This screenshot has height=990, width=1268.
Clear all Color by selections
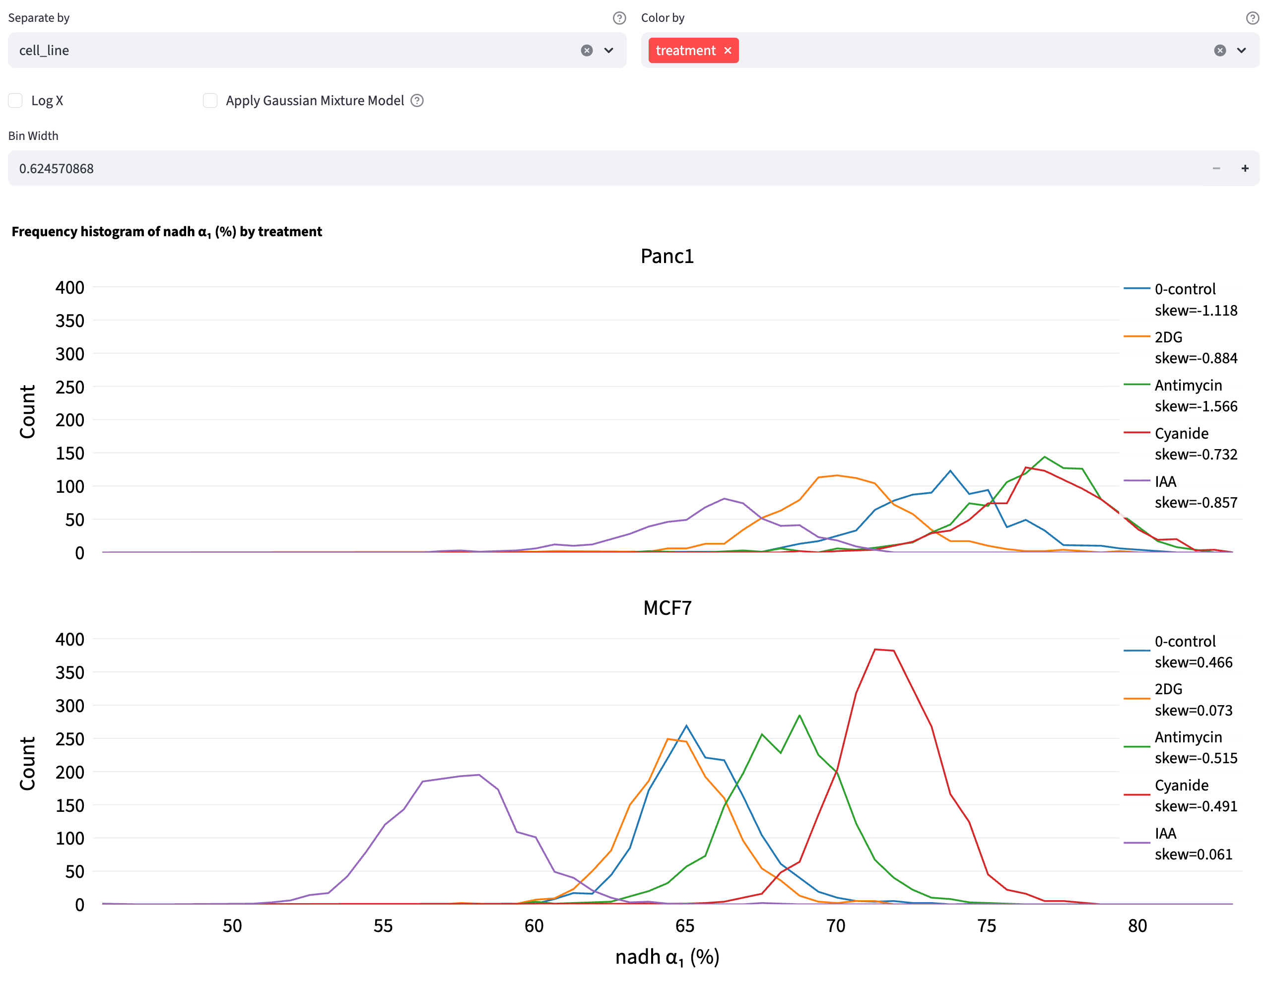point(1220,51)
